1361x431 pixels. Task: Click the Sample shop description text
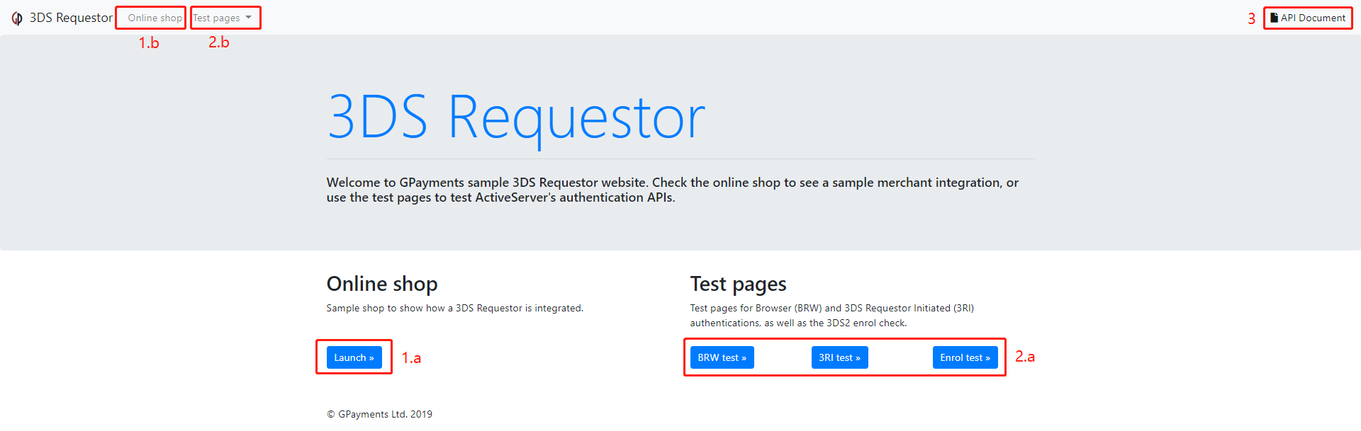[454, 308]
